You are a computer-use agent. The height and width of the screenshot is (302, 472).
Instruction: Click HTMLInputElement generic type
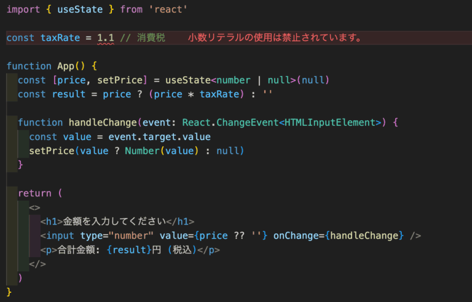click(330, 122)
